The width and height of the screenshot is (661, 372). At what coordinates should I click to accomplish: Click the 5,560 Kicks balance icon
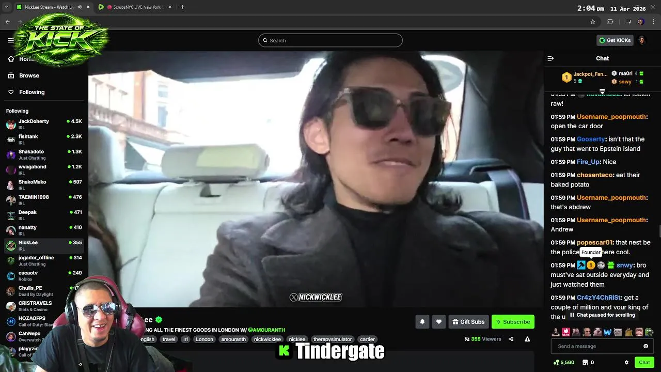click(556, 363)
